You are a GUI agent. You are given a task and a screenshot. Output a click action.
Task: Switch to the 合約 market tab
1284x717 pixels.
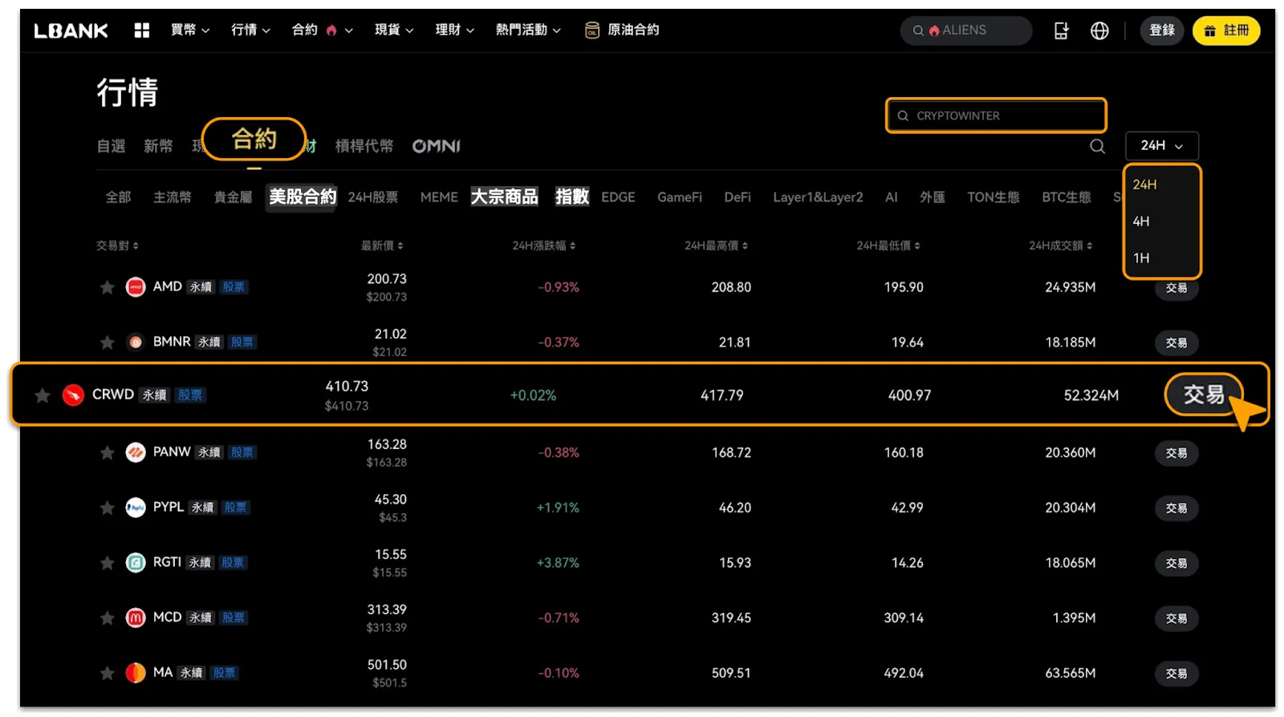[x=254, y=140]
